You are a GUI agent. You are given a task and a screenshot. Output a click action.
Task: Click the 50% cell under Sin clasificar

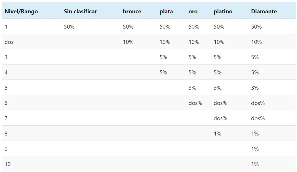click(x=69, y=27)
